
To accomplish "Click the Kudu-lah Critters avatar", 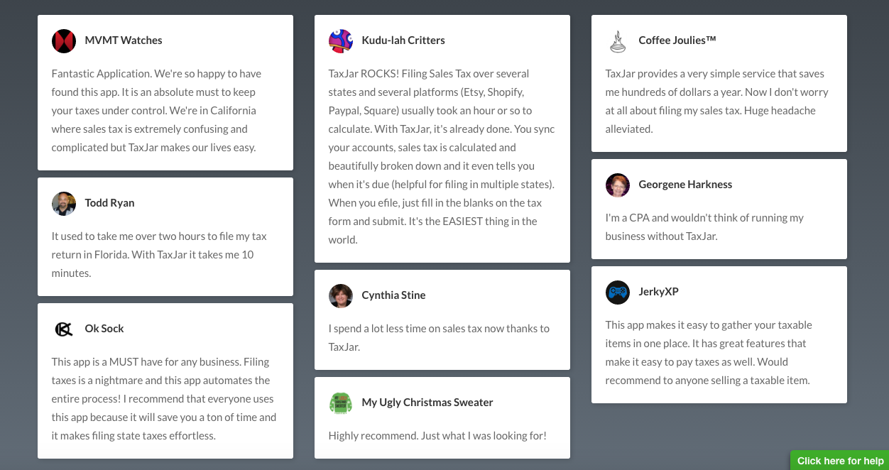I will (x=341, y=40).
